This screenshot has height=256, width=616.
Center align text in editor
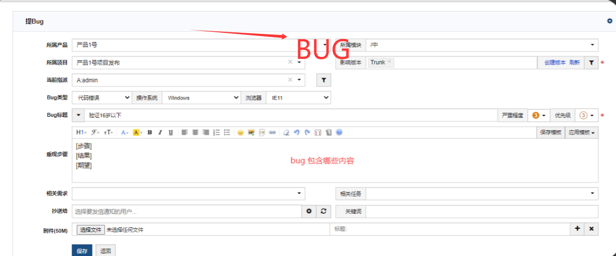(195, 132)
